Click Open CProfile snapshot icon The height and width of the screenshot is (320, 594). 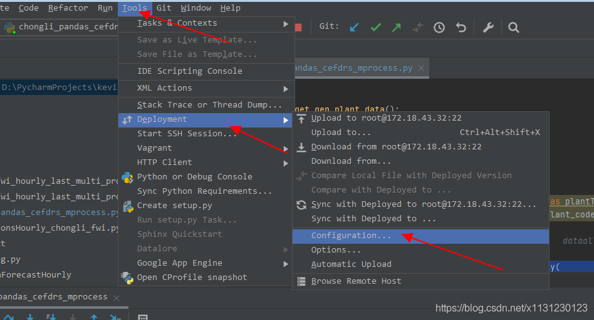tap(127, 277)
